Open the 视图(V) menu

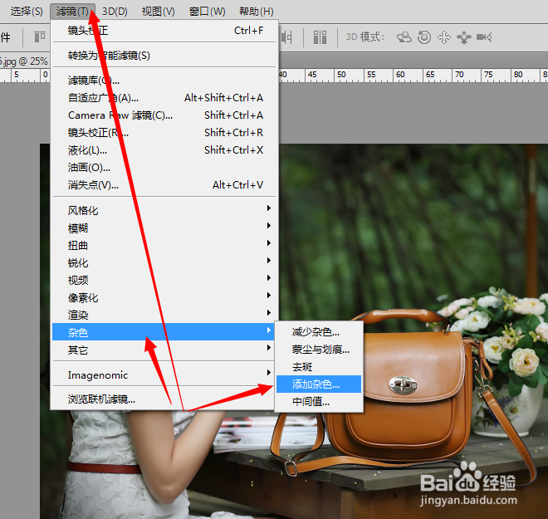(159, 11)
